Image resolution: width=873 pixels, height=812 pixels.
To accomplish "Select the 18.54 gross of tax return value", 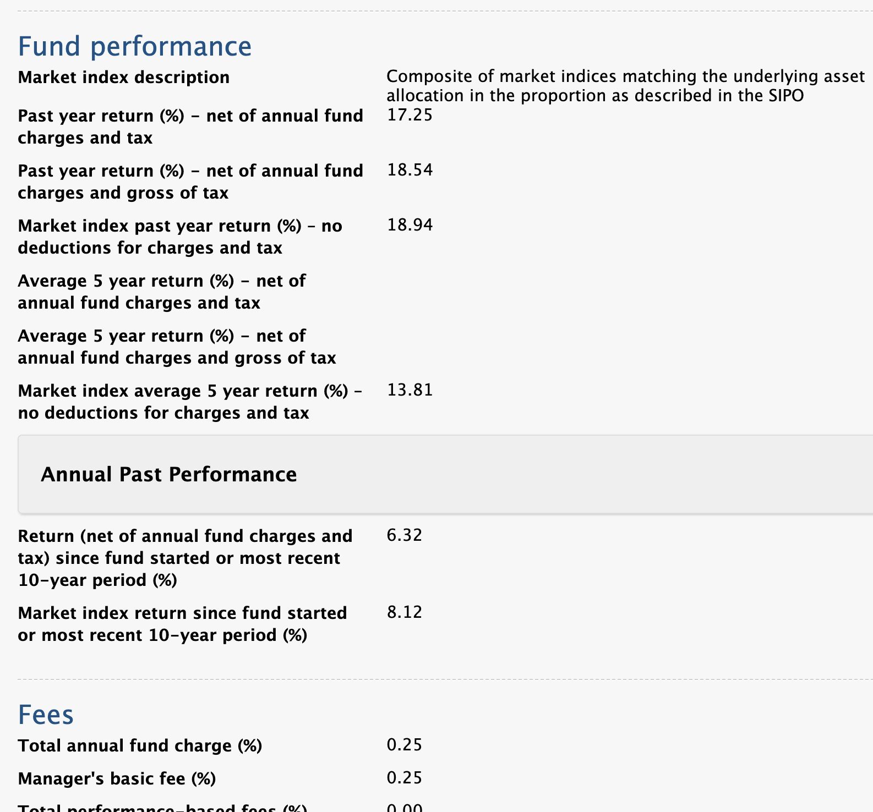I will pos(410,170).
